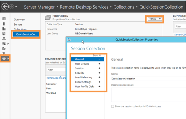This screenshot has width=186, height=119.
Task: Click the Description (optional) text box
Action: tap(149, 95)
